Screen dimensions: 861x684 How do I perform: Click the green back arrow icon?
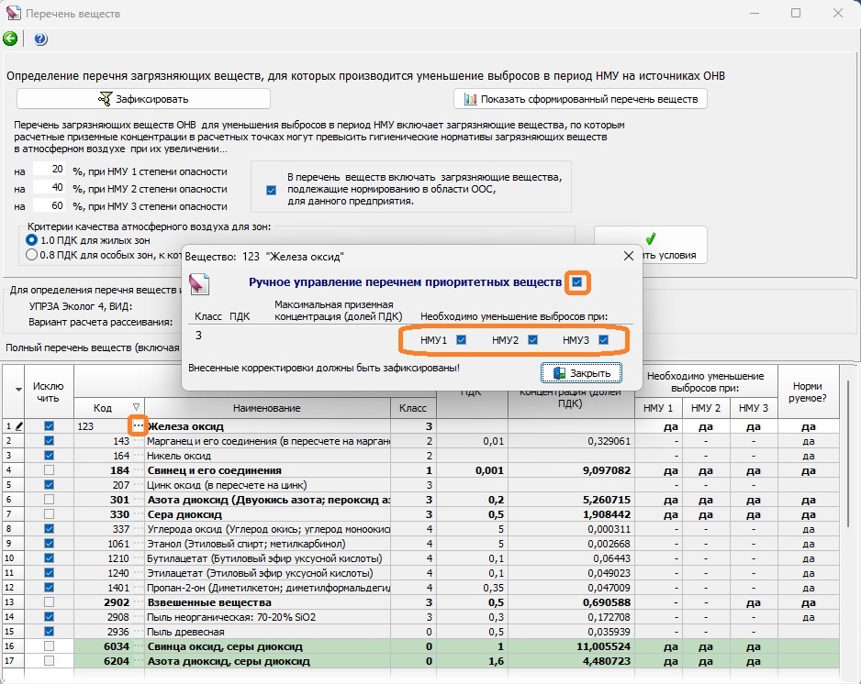11,39
